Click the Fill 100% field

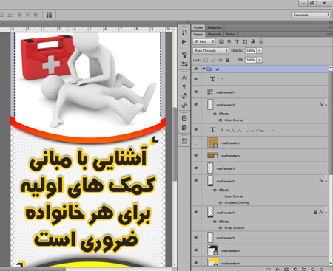(x=251, y=60)
